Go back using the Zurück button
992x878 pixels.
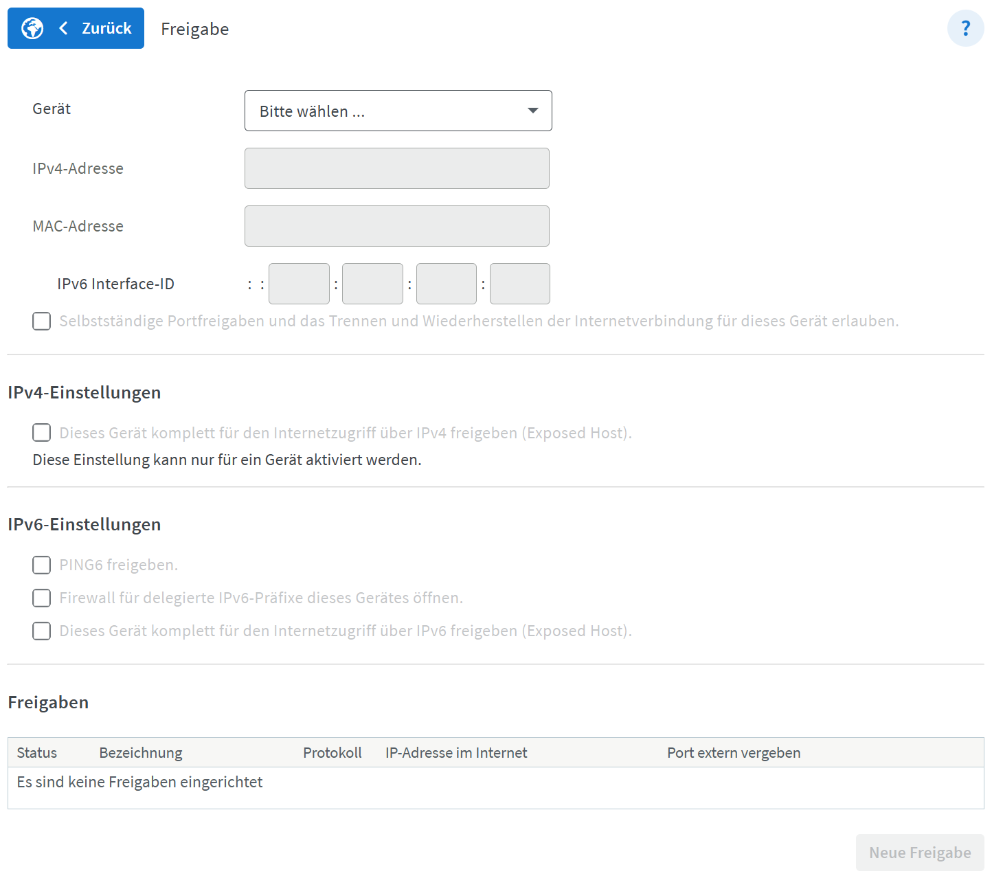coord(106,28)
